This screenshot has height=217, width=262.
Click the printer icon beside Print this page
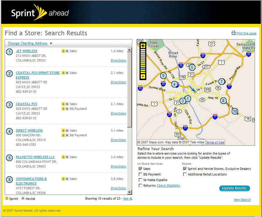click(233, 33)
